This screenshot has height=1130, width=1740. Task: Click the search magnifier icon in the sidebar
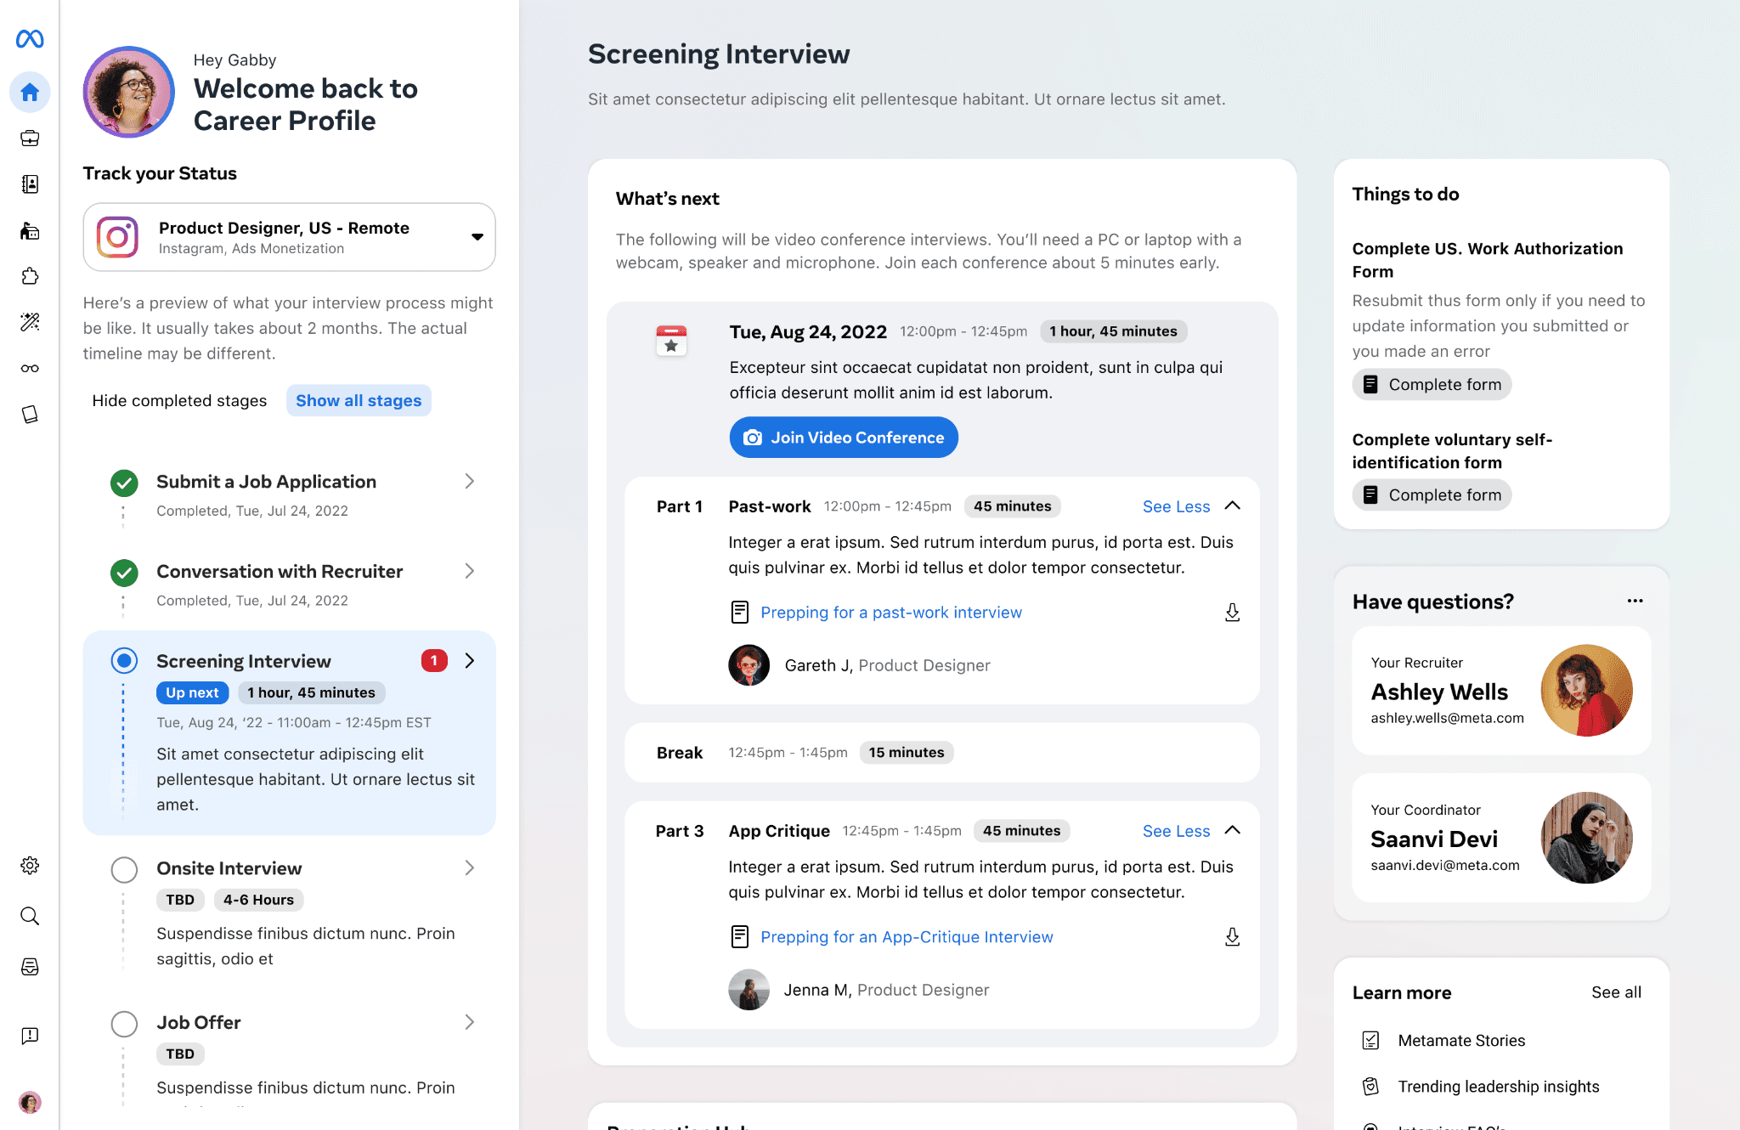[30, 916]
